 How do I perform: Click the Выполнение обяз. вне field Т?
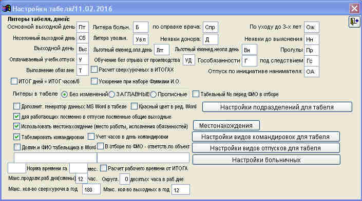click(x=83, y=71)
